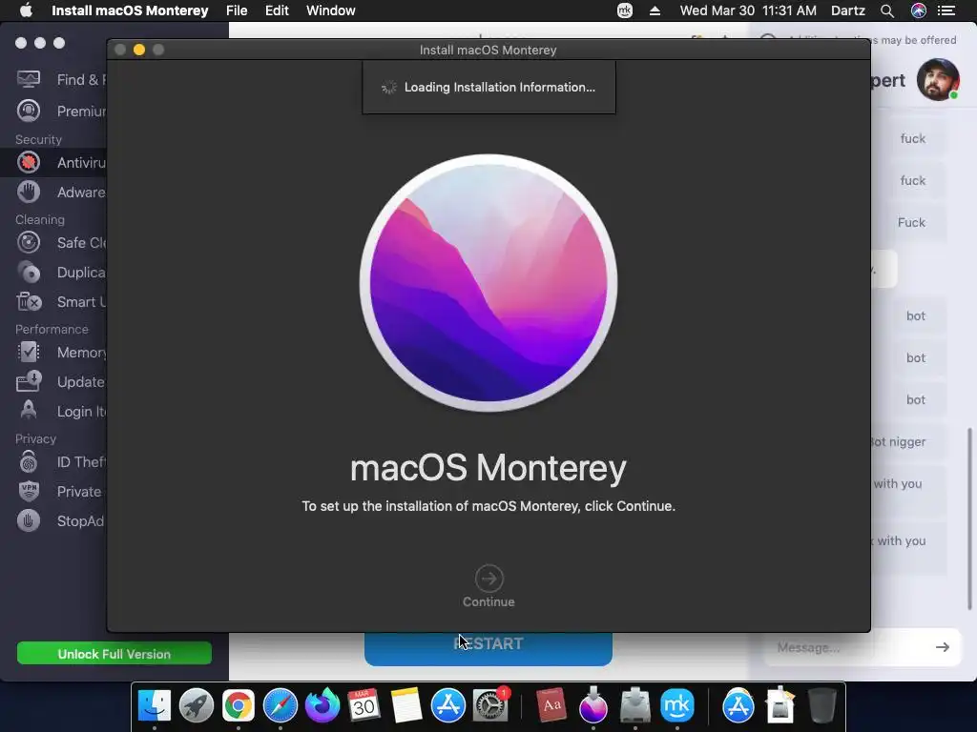Screen dimensions: 977x732
Task: Open MacKeeper from the Dock
Action: click(x=677, y=705)
